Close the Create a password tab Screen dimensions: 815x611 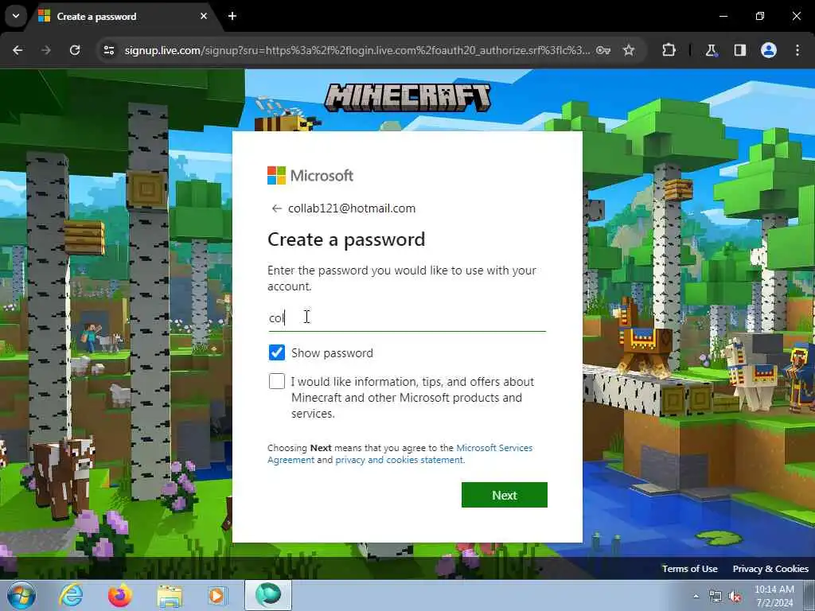coord(204,16)
